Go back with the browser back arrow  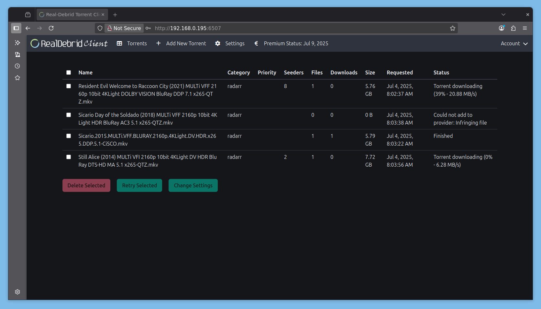click(28, 28)
